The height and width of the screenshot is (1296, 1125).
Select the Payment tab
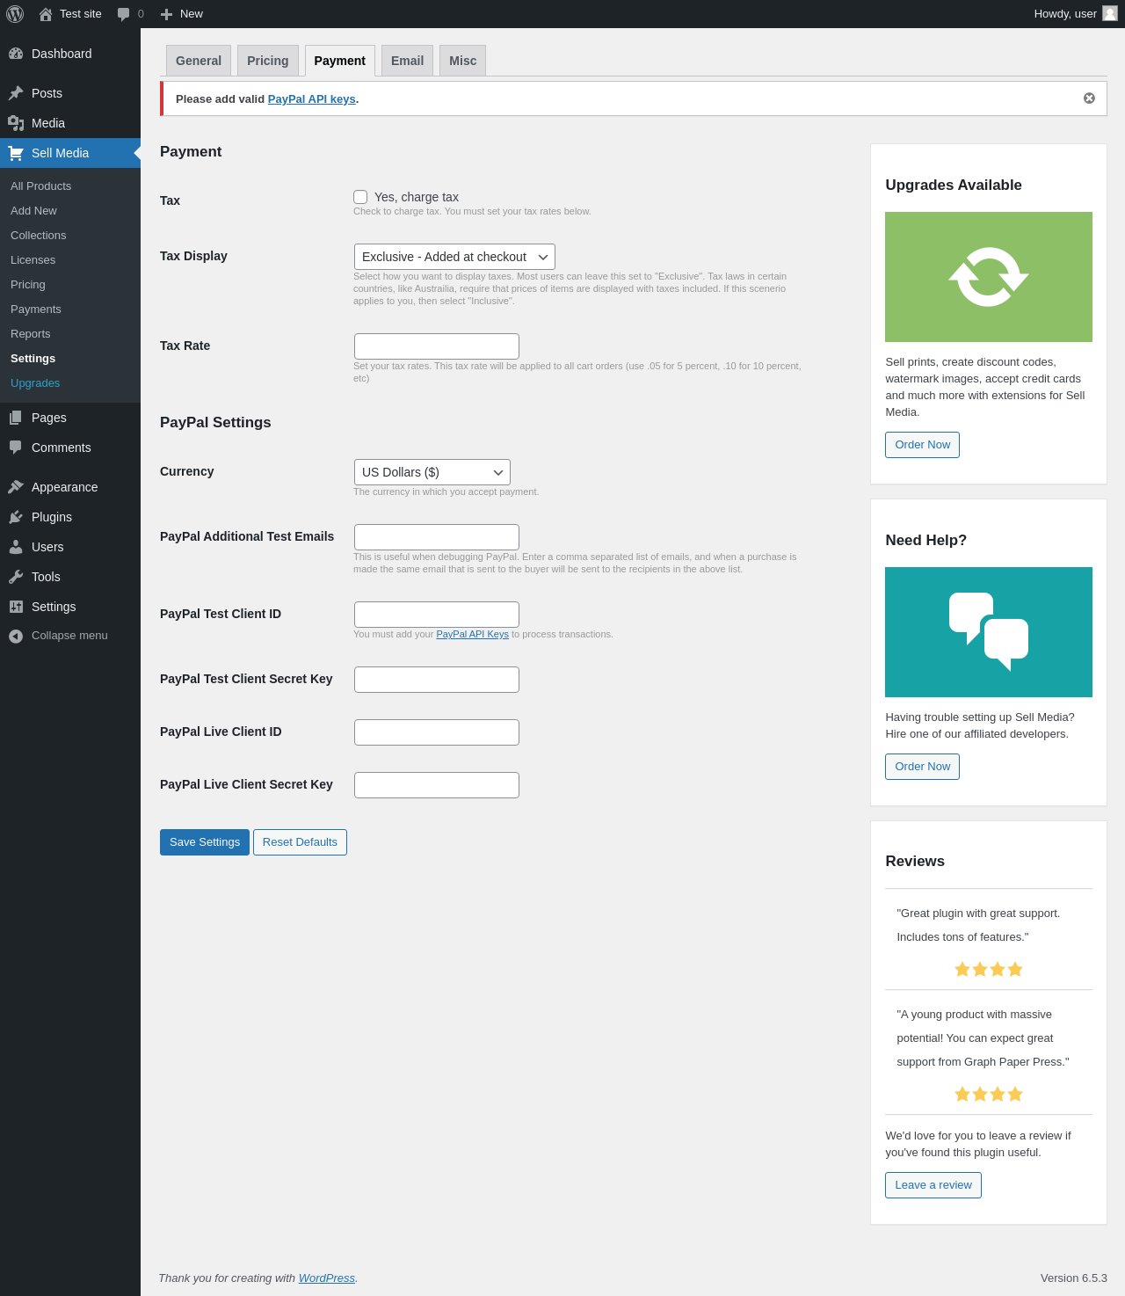click(340, 61)
